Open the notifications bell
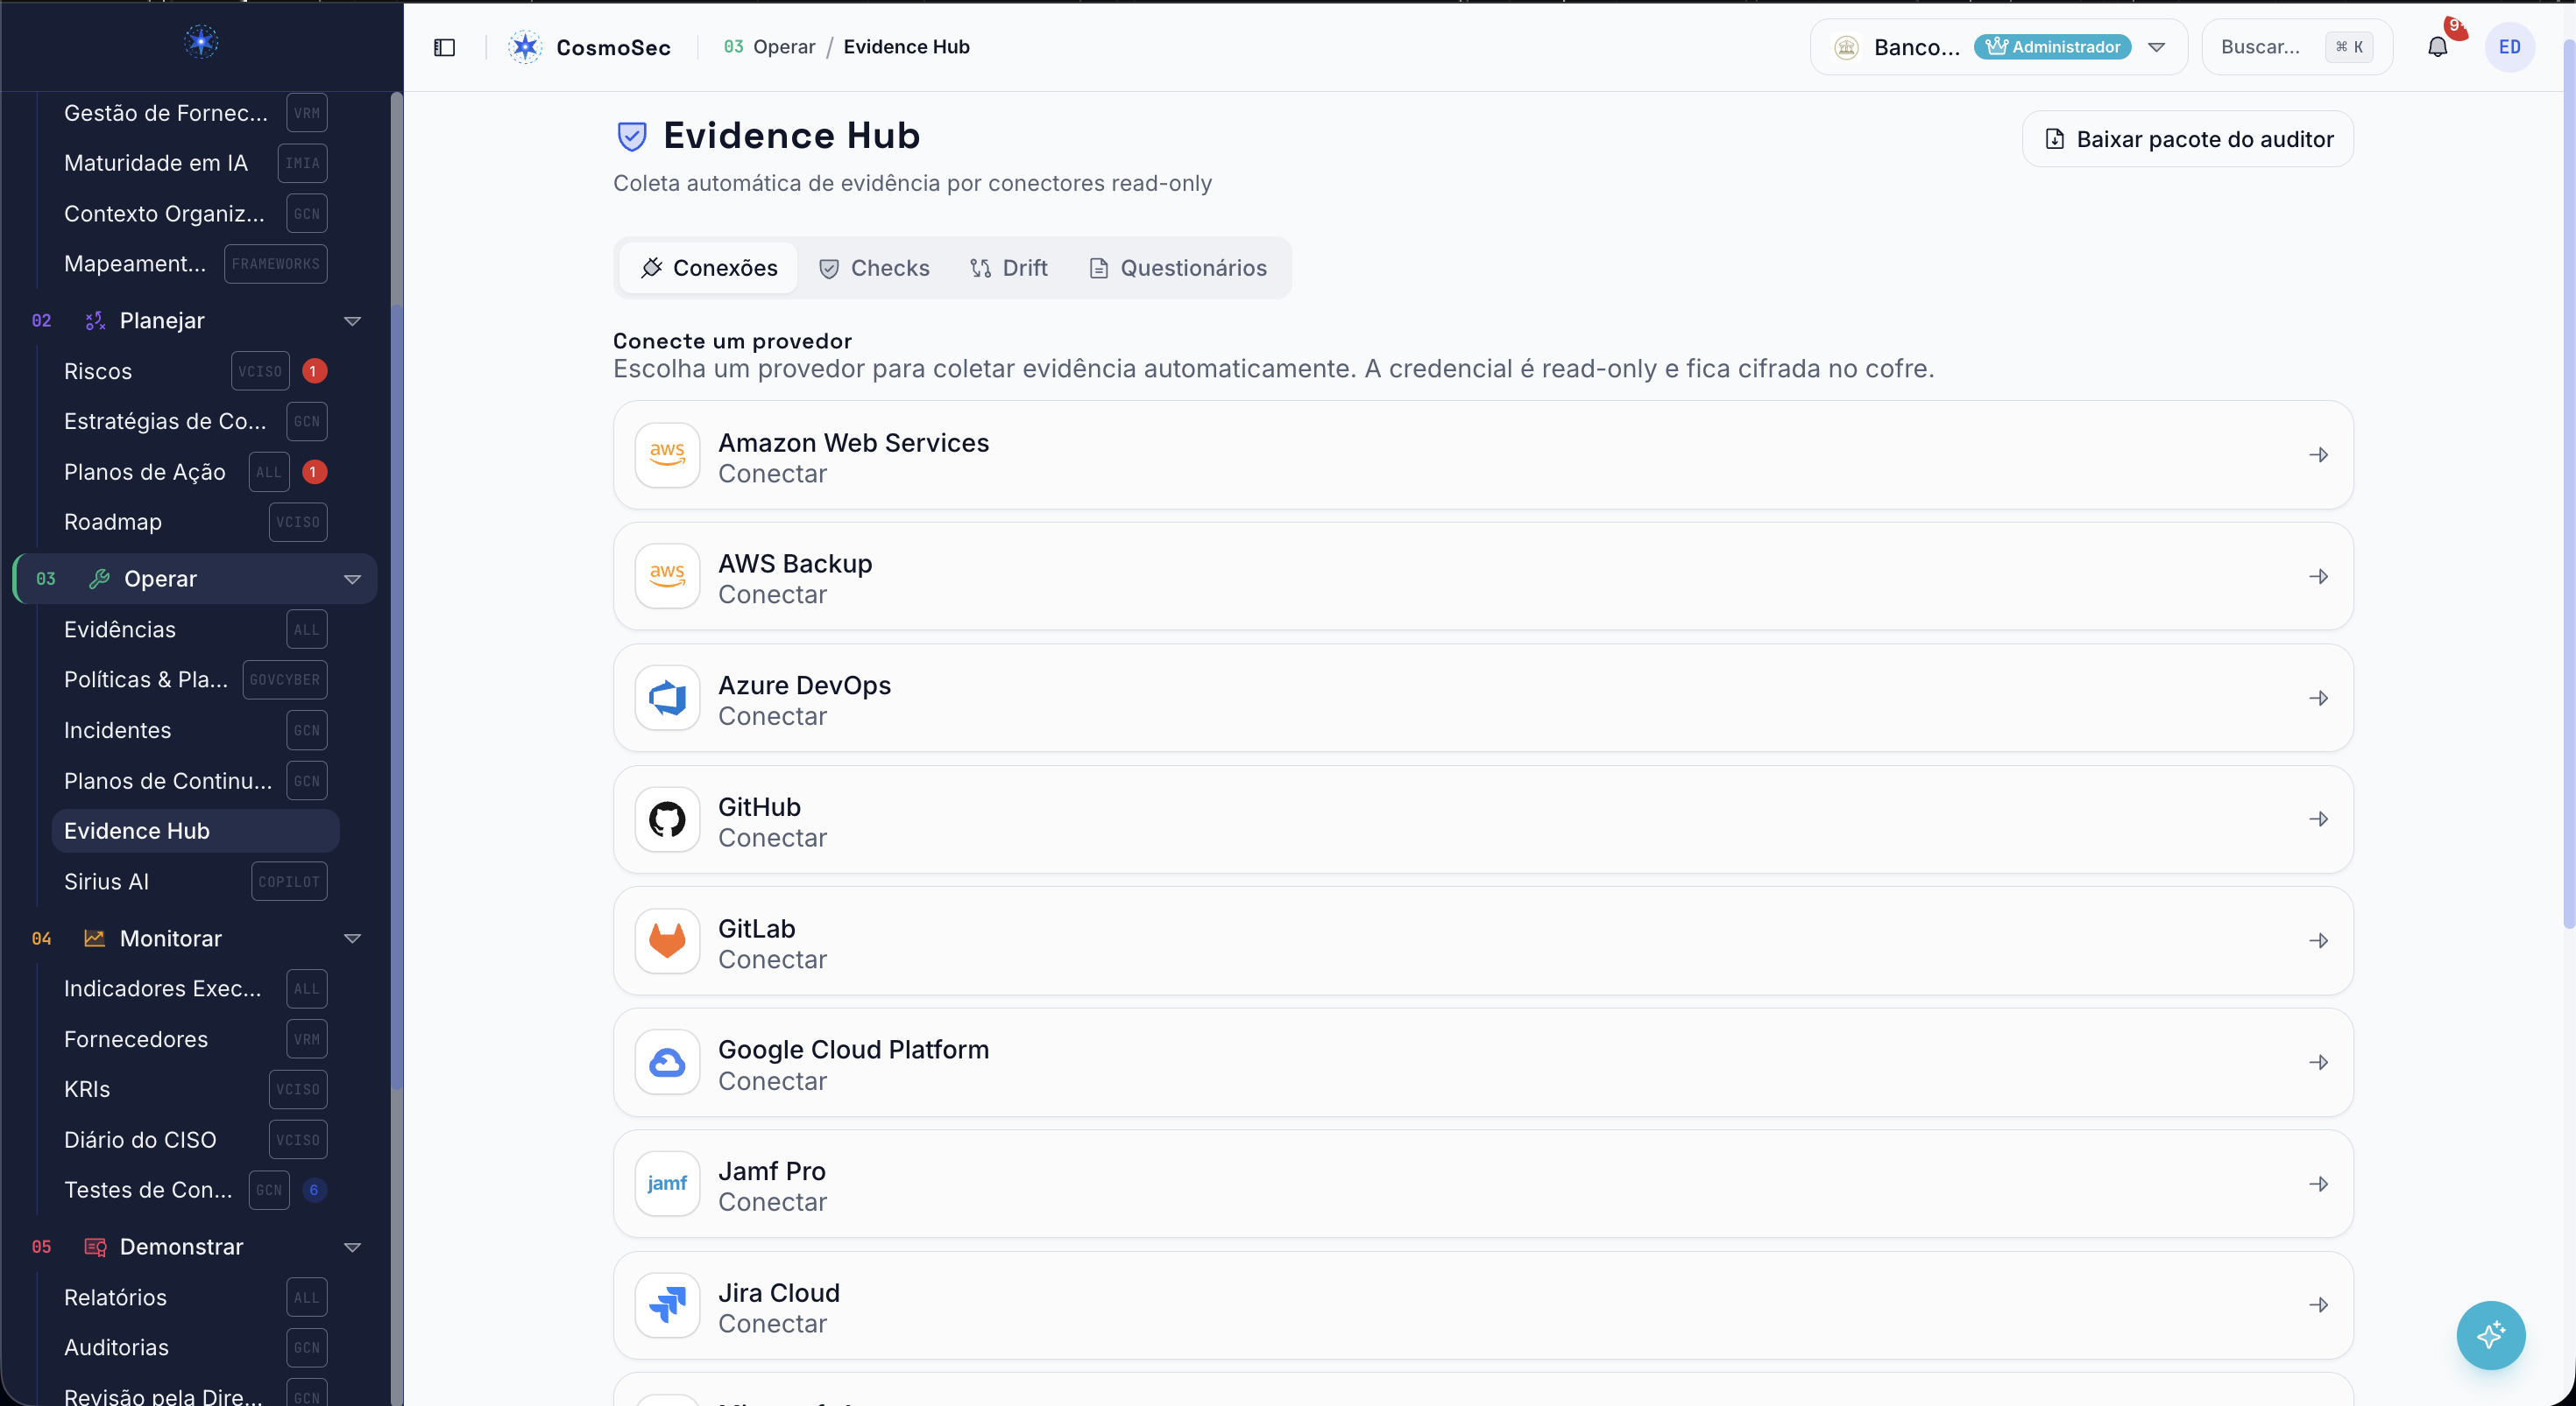2576x1406 pixels. pos(2437,47)
